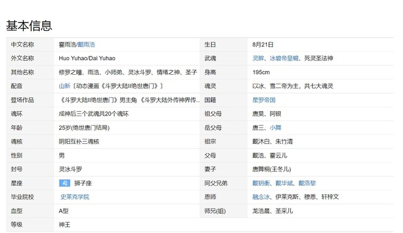This screenshot has height=233, width=403.
Task: Select the 戴沐白、朱竹清 value
Action: [x=273, y=141]
